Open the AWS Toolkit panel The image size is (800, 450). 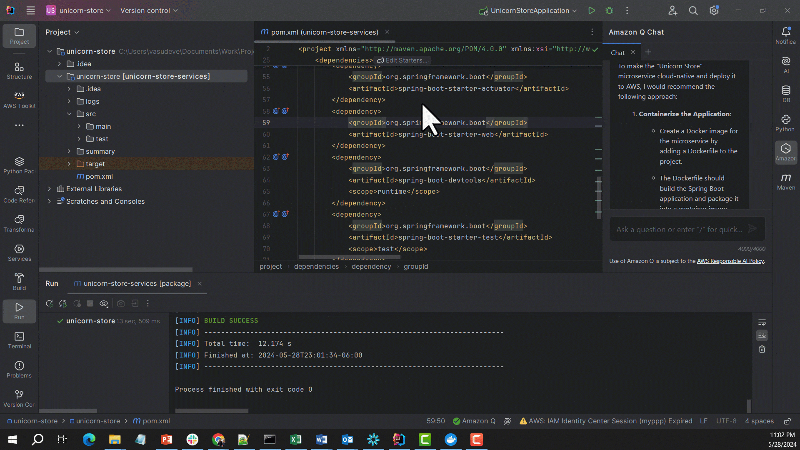pos(19,99)
